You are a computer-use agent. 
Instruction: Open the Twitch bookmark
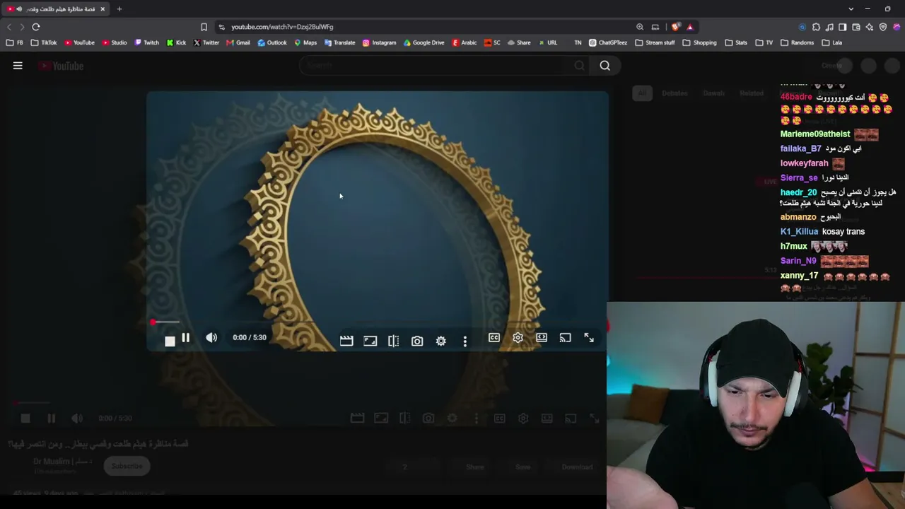tap(147, 42)
